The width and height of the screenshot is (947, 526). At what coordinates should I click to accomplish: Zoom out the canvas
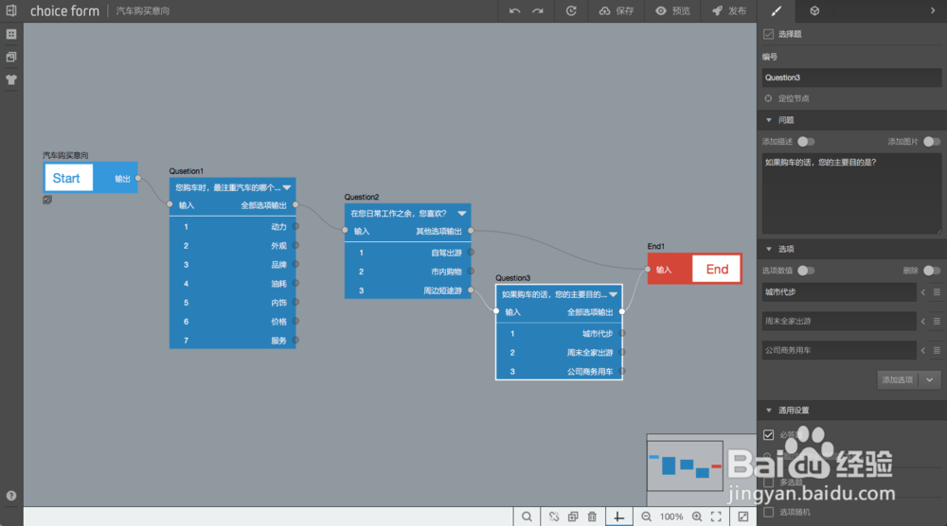646,517
